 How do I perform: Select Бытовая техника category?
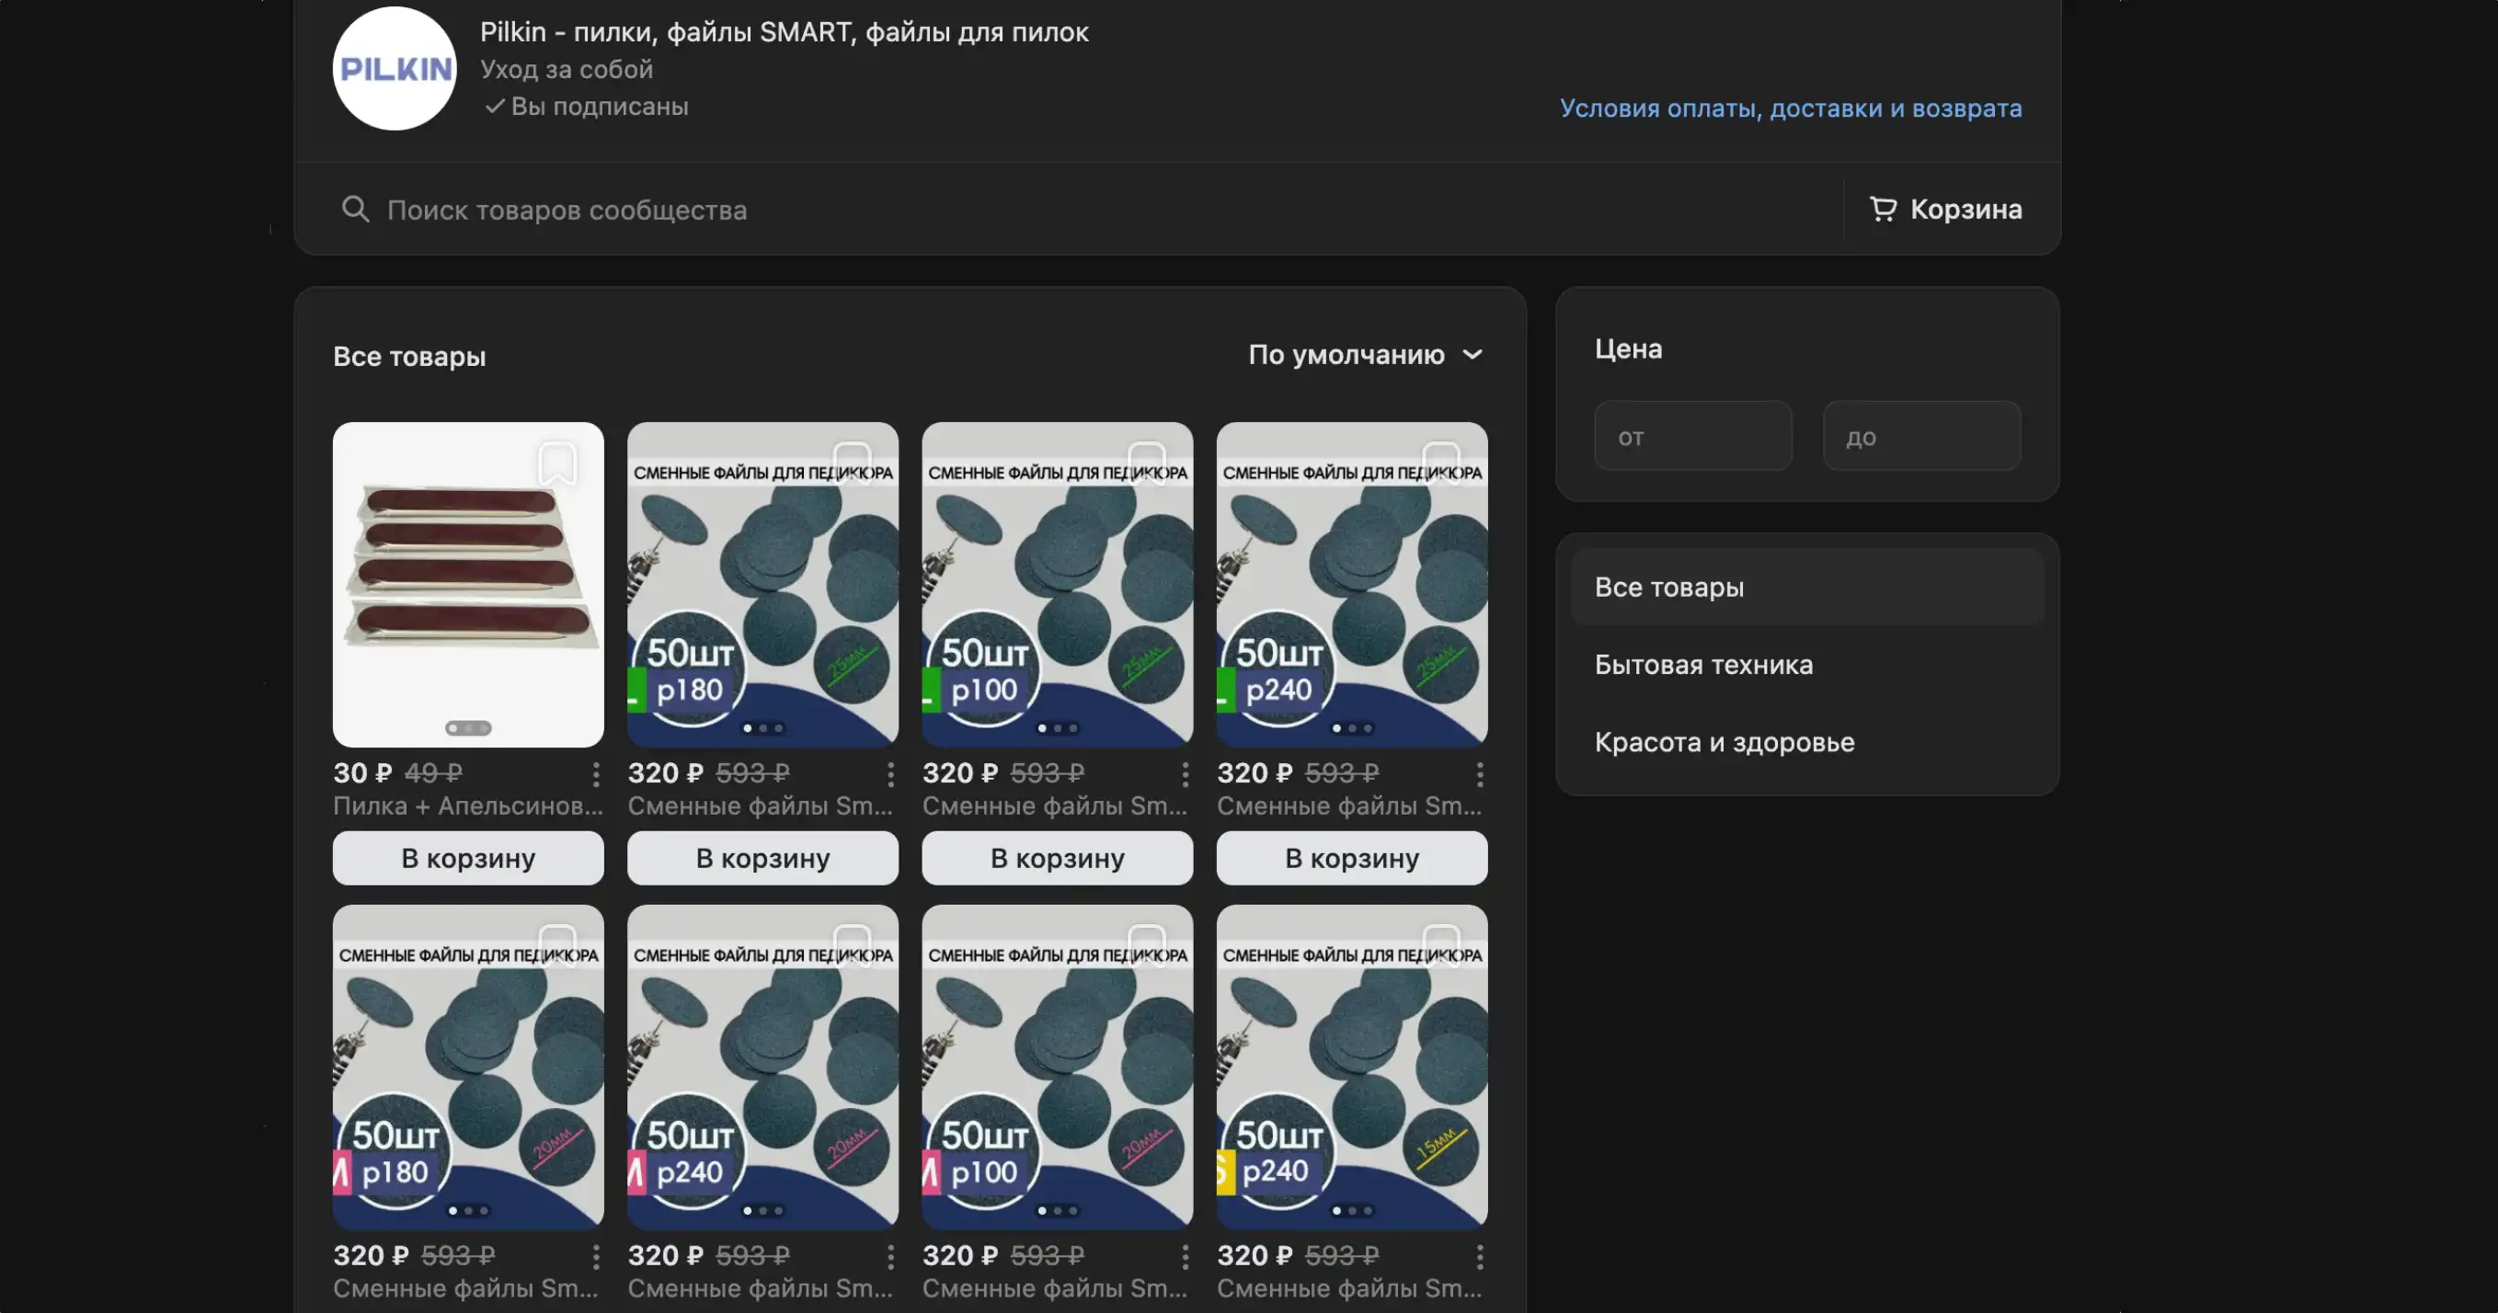(1702, 665)
